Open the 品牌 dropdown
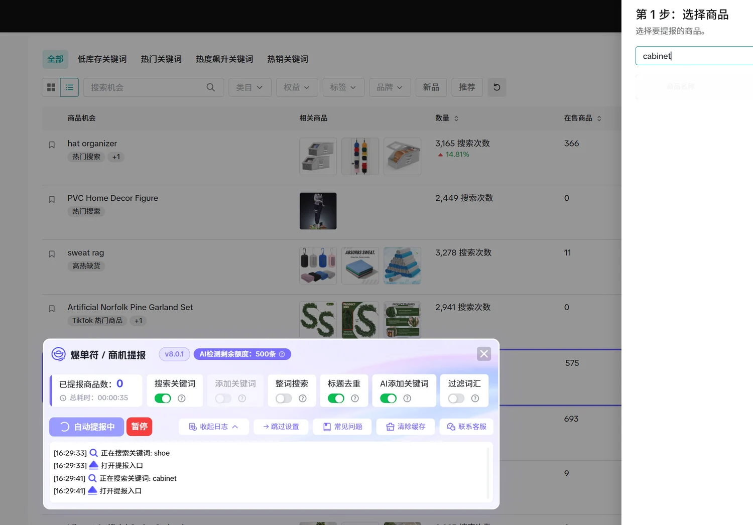Viewport: 753px width, 525px height. point(390,87)
